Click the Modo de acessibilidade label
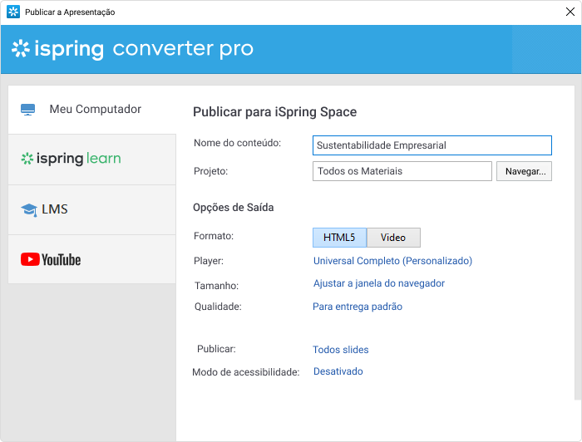This screenshot has width=582, height=442. [246, 372]
